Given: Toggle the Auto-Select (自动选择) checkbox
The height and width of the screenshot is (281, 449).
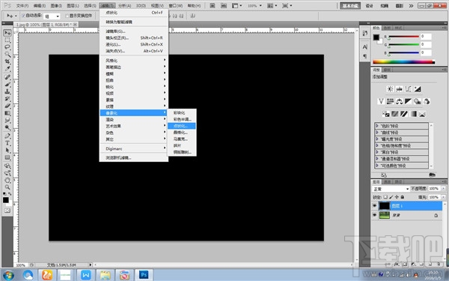Looking at the screenshot, I should [x=24, y=16].
